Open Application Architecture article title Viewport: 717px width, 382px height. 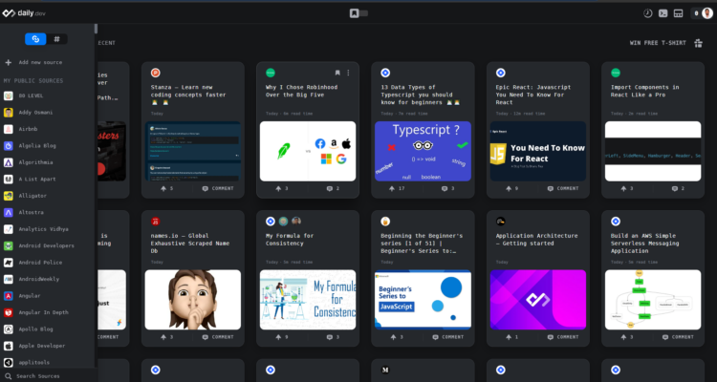(537, 240)
